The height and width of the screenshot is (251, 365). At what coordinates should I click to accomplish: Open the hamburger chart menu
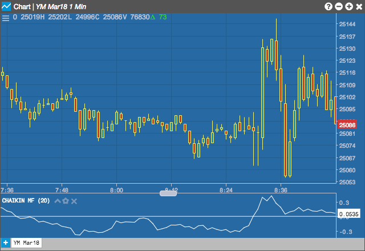pos(6,18)
